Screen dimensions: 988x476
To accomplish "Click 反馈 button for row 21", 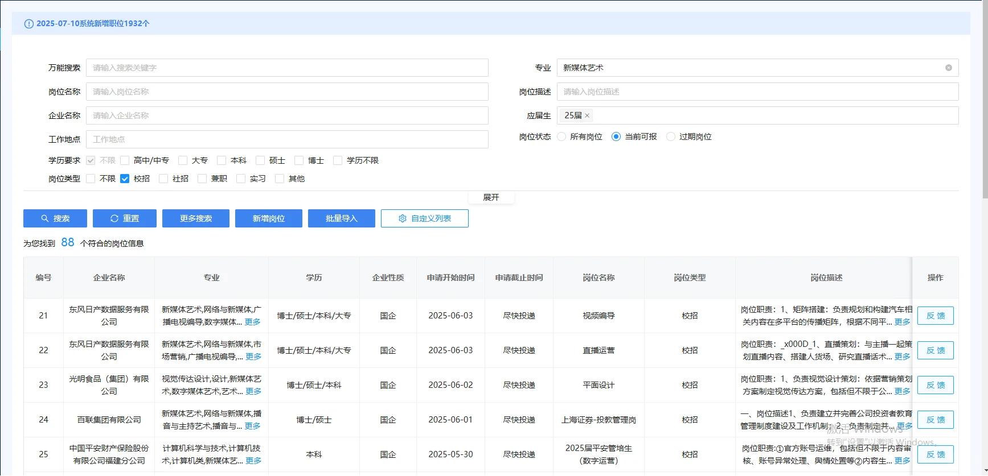I will [x=936, y=316].
